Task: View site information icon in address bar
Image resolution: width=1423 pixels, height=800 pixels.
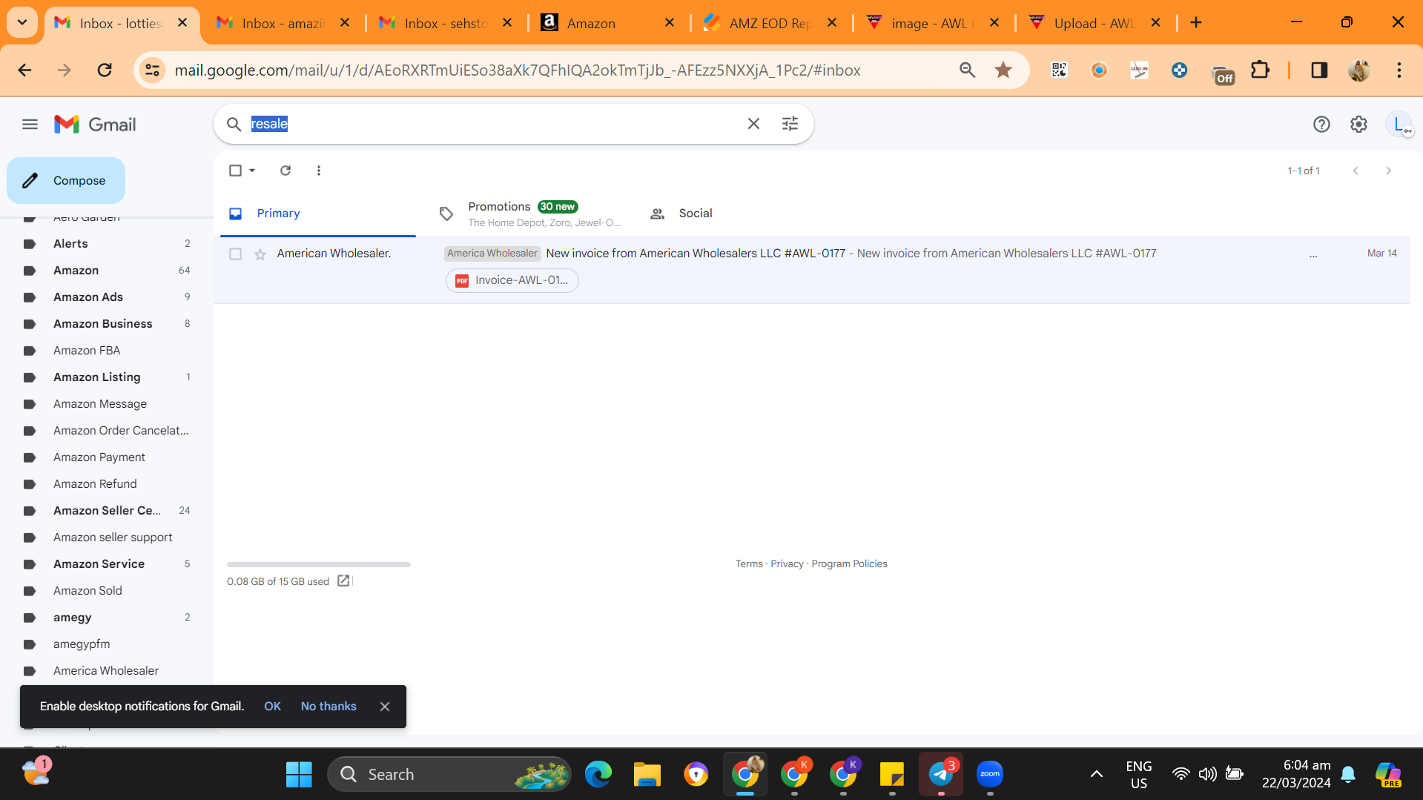Action: click(153, 70)
